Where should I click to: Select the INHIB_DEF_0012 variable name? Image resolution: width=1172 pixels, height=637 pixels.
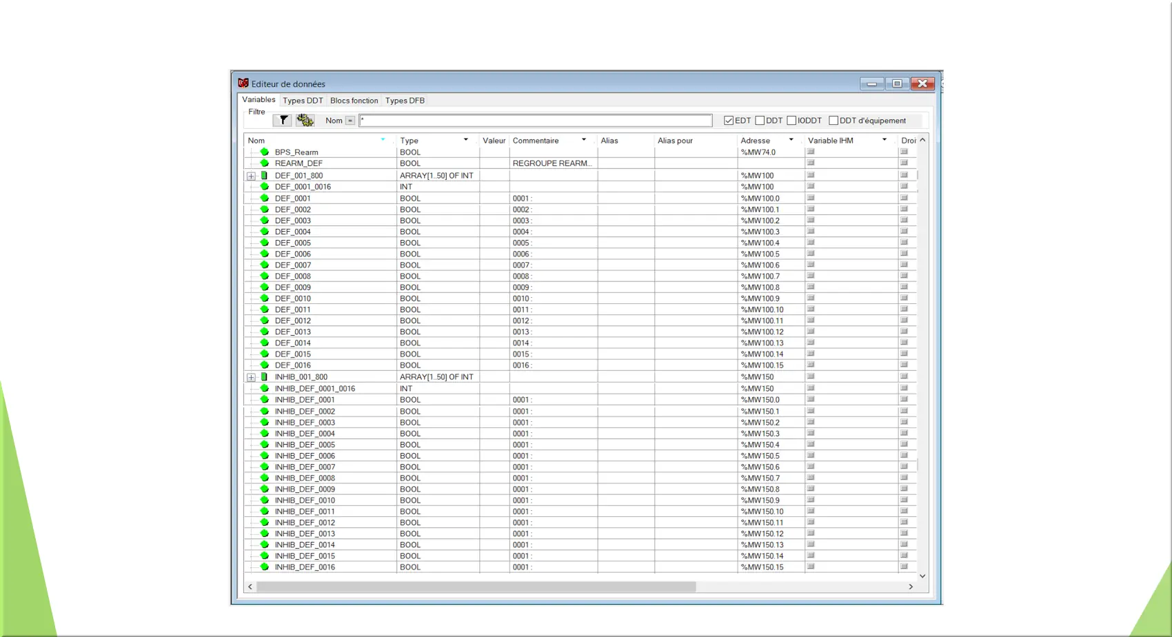(x=305, y=523)
